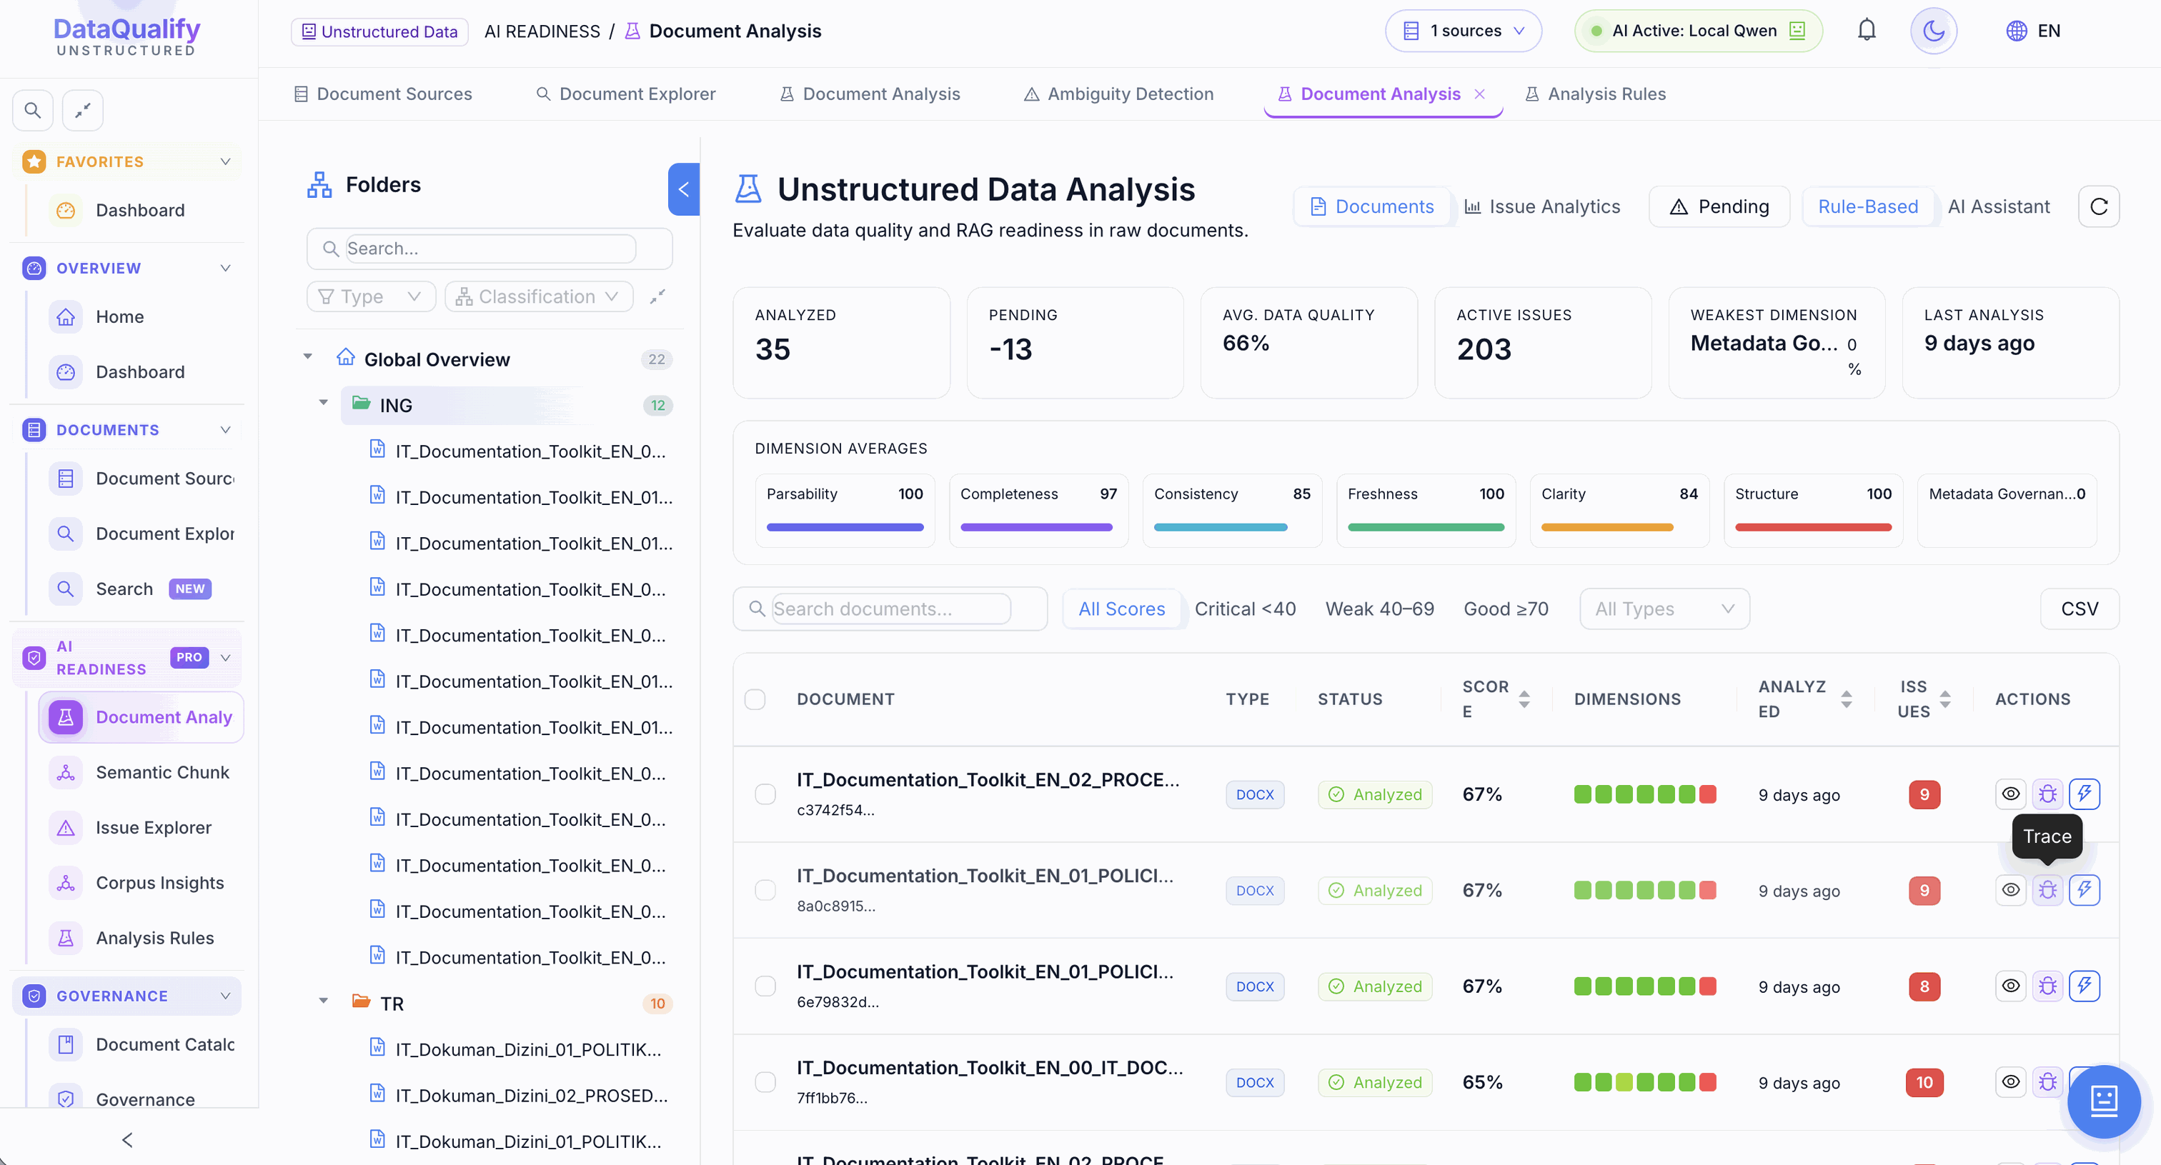
Task: Toggle dark mode moon icon
Action: pos(1933,31)
